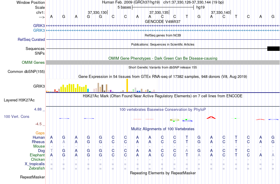Click gray 'T' at start of Dog row
Image resolution: width=280 pixels, height=184 pixels.
click(x=51, y=151)
